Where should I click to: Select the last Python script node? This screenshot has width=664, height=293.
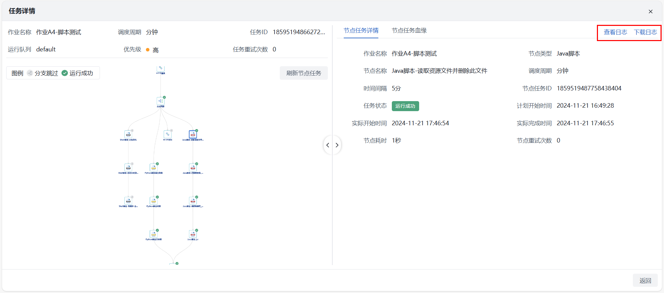[154, 234]
